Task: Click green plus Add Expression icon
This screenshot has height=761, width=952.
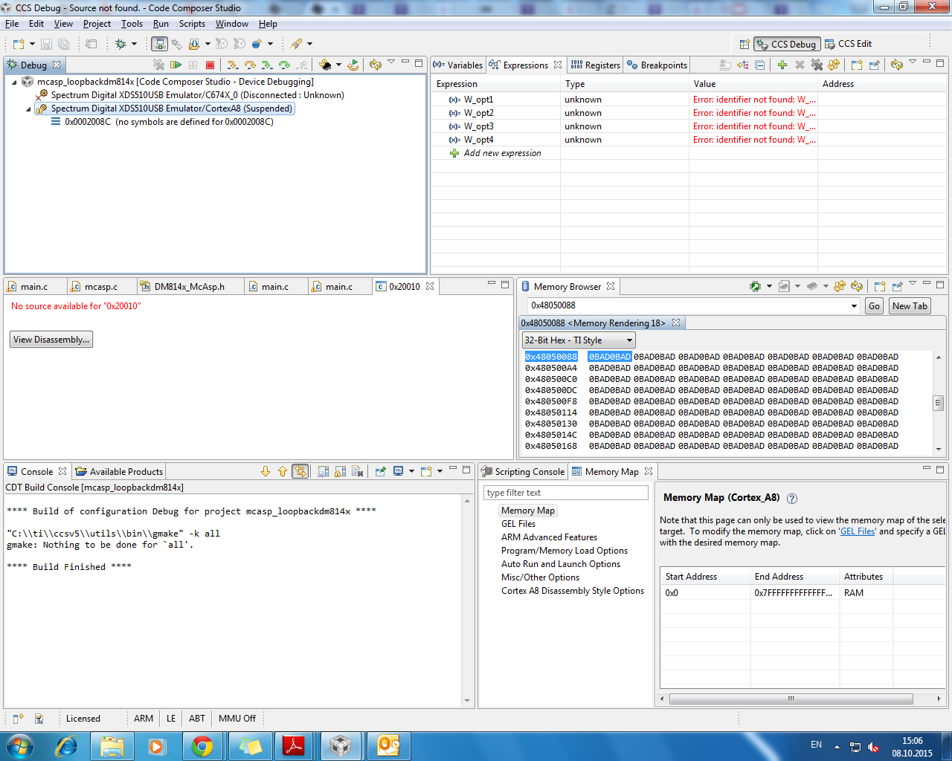Action: click(782, 65)
